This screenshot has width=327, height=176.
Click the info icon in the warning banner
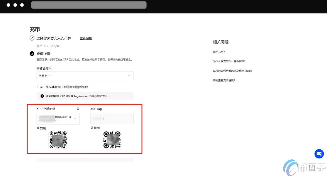(x=42, y=96)
